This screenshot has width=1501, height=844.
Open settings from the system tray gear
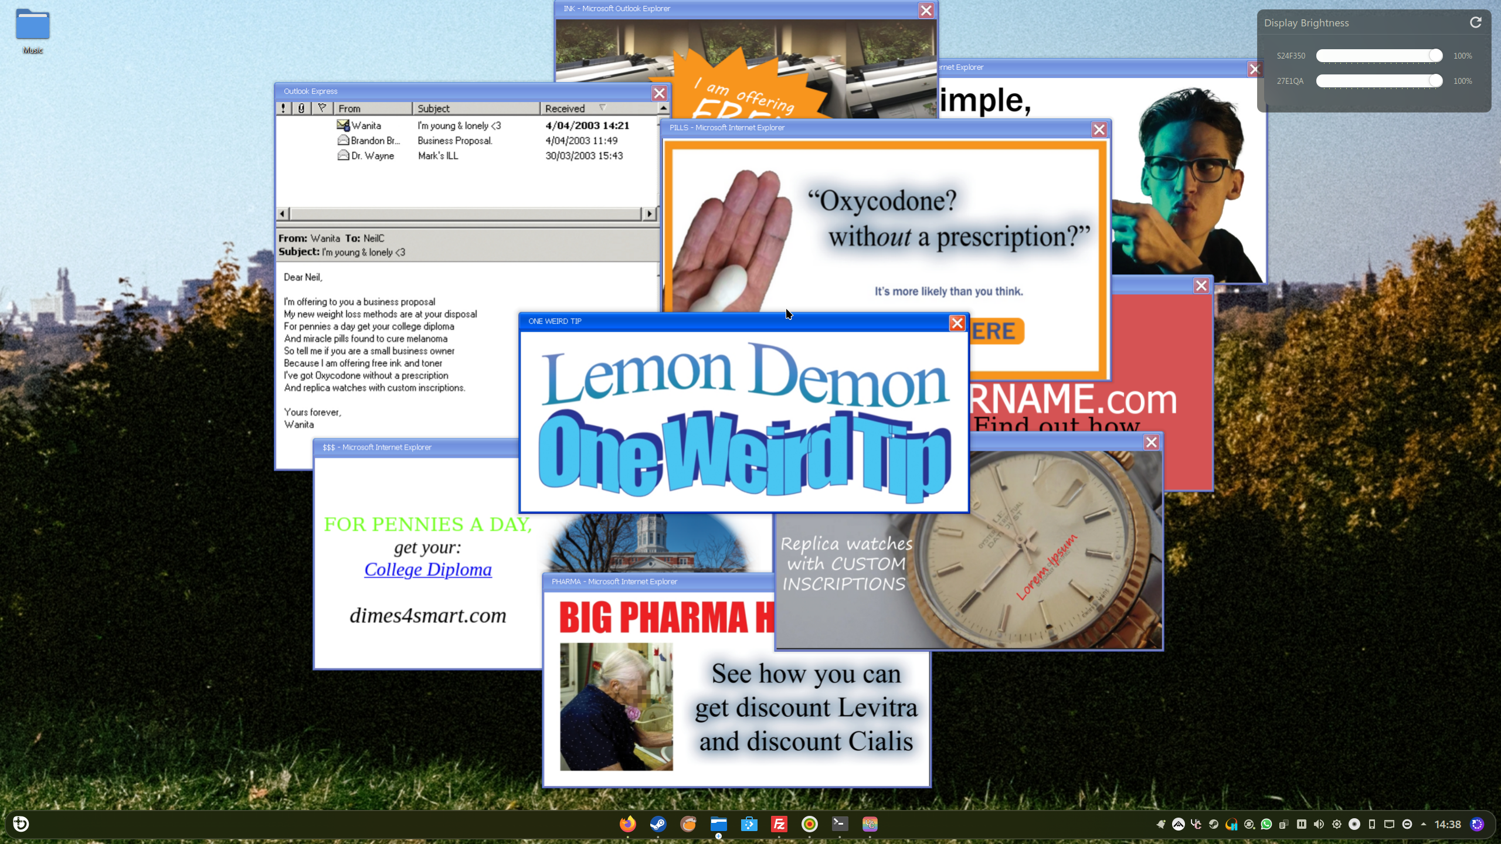(1337, 824)
